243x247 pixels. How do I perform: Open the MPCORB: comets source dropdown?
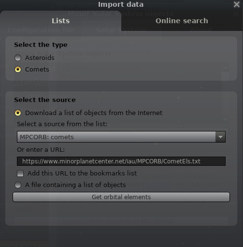tap(121, 137)
